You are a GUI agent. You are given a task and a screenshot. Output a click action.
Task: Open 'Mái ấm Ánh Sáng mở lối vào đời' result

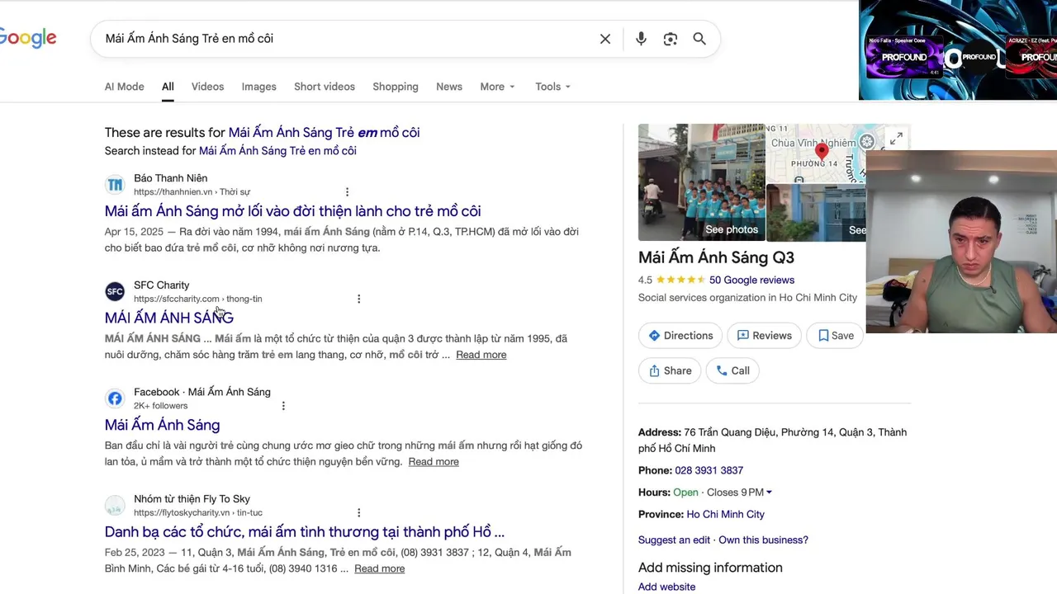292,211
